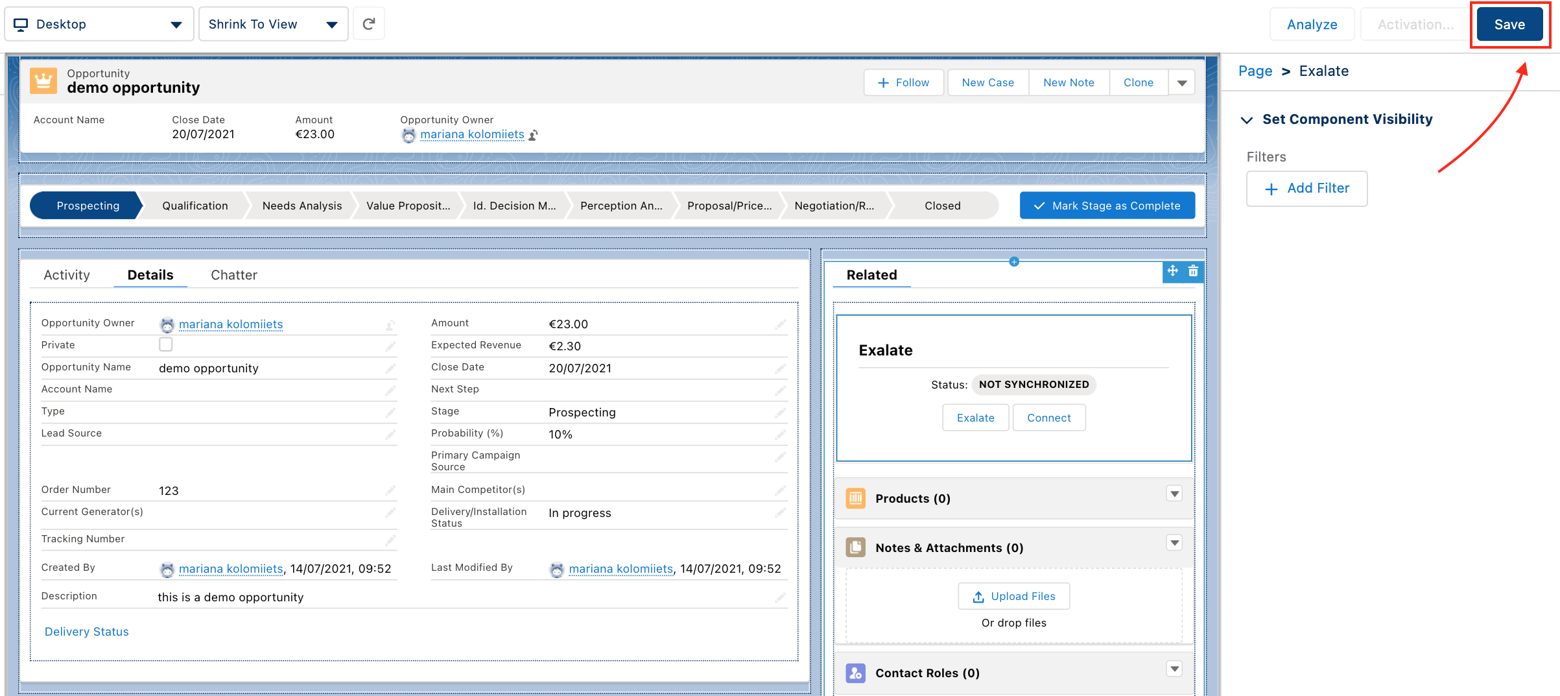Open the Notes & Attachments dropdown arrow
This screenshot has width=1560, height=696.
[x=1174, y=543]
